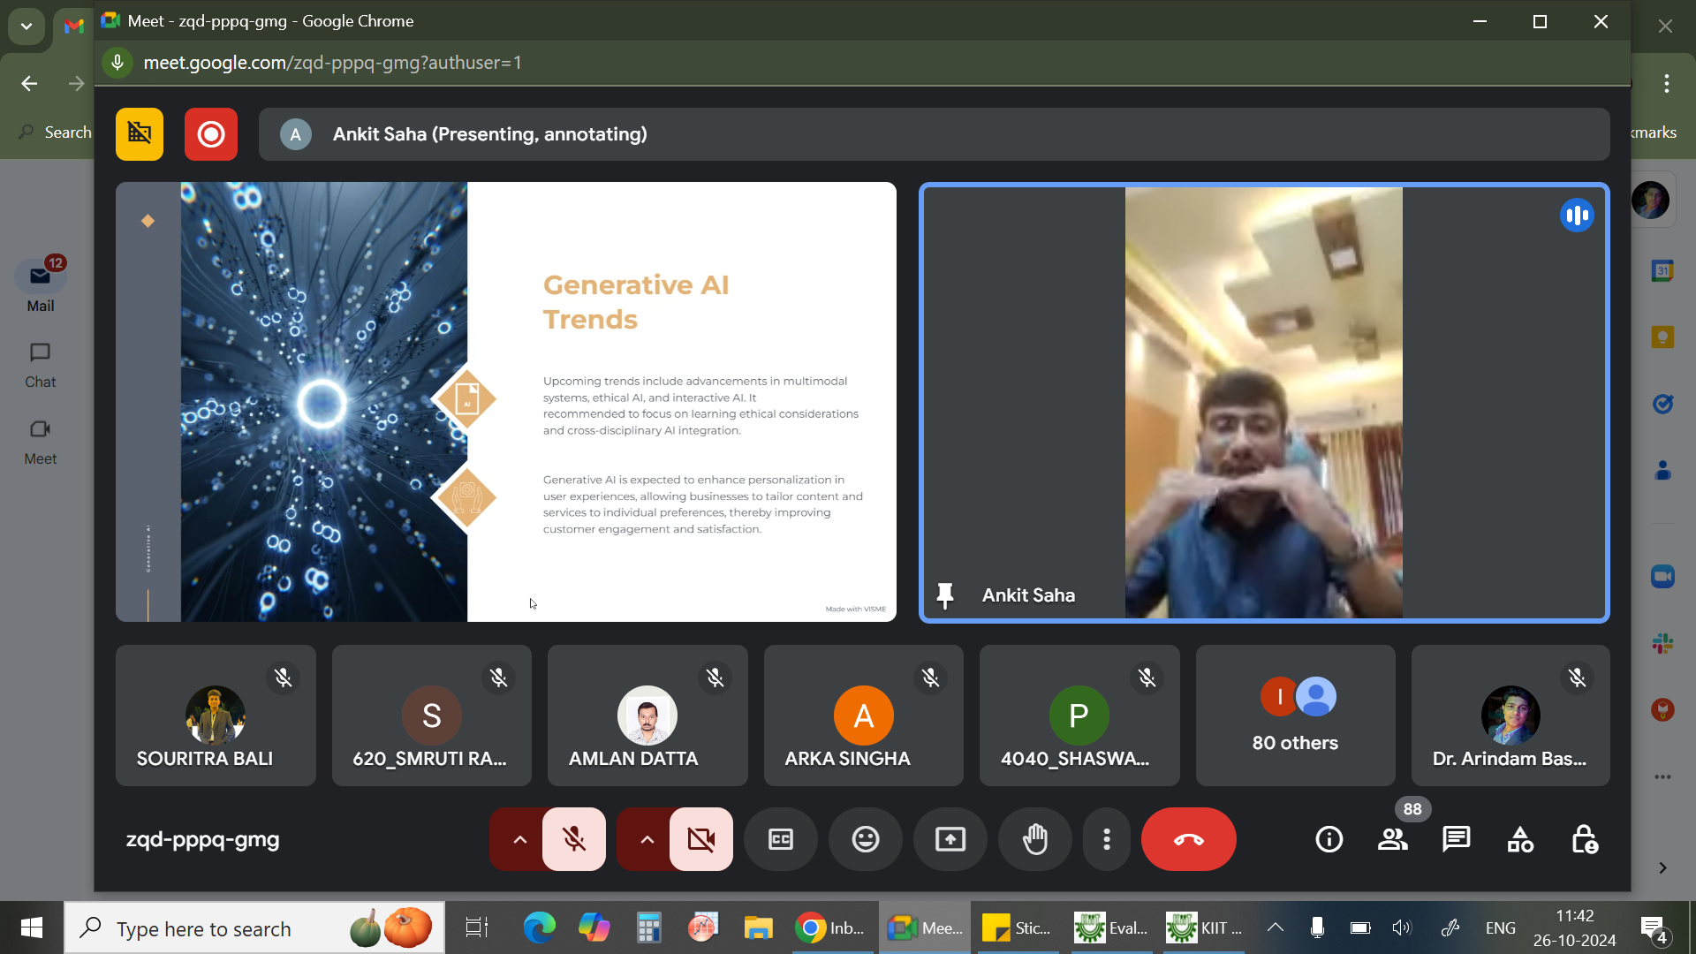The height and width of the screenshot is (954, 1696).
Task: Click the red recording indicator button
Action: pos(211,134)
